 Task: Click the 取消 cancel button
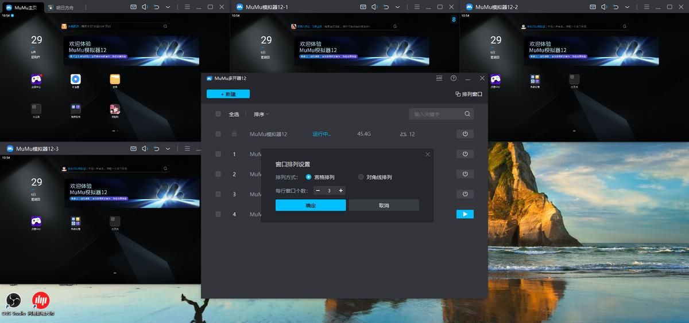click(x=384, y=205)
